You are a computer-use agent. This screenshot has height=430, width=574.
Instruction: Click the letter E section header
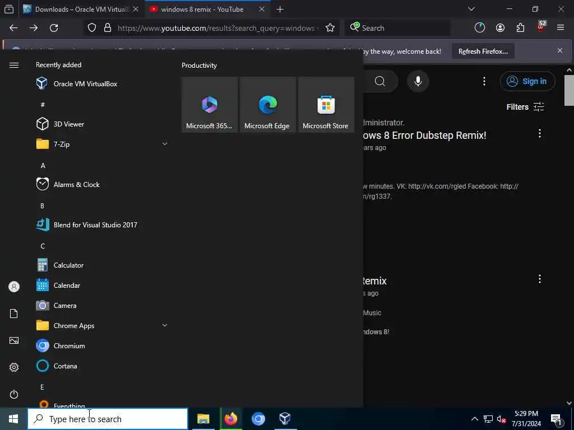tap(42, 387)
